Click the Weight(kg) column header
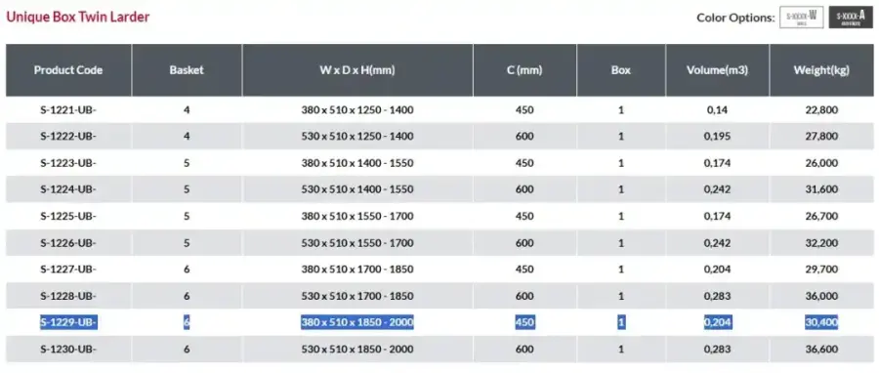The width and height of the screenshot is (879, 373). point(821,70)
